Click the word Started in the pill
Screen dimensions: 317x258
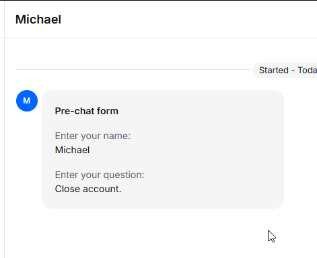point(274,71)
